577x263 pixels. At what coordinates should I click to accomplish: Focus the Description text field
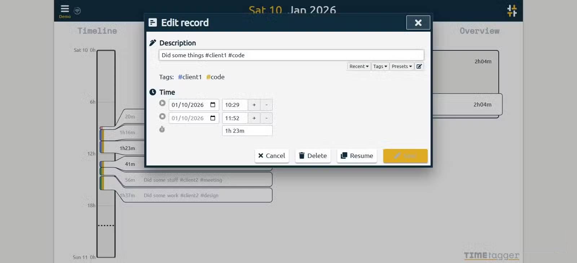pos(291,55)
